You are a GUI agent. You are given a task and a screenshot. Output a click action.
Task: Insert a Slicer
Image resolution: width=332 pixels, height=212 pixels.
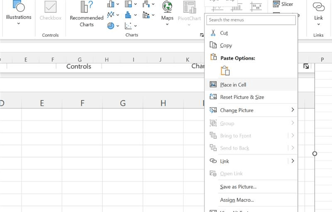pos(283,4)
